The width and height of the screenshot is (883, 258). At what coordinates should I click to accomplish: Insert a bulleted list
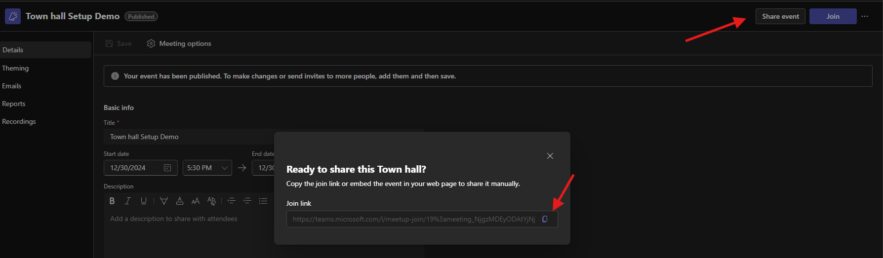point(263,201)
